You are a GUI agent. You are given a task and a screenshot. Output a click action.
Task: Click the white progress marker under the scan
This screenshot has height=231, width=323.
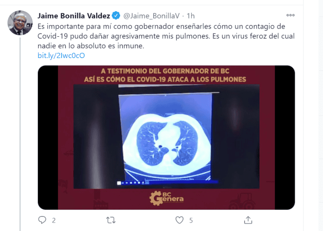click(119, 183)
